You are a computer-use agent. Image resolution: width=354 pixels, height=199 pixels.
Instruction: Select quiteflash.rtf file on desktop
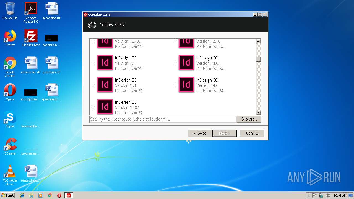51,65
